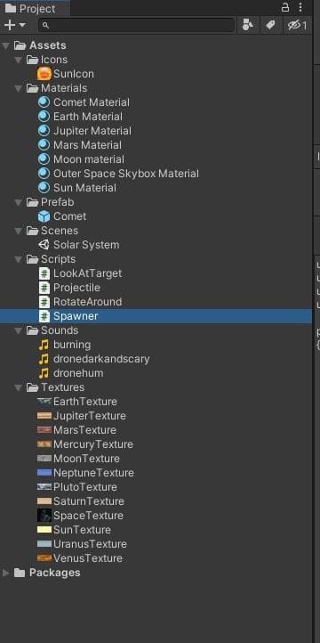Click the Comet prefab cube icon

pyautogui.click(x=44, y=216)
